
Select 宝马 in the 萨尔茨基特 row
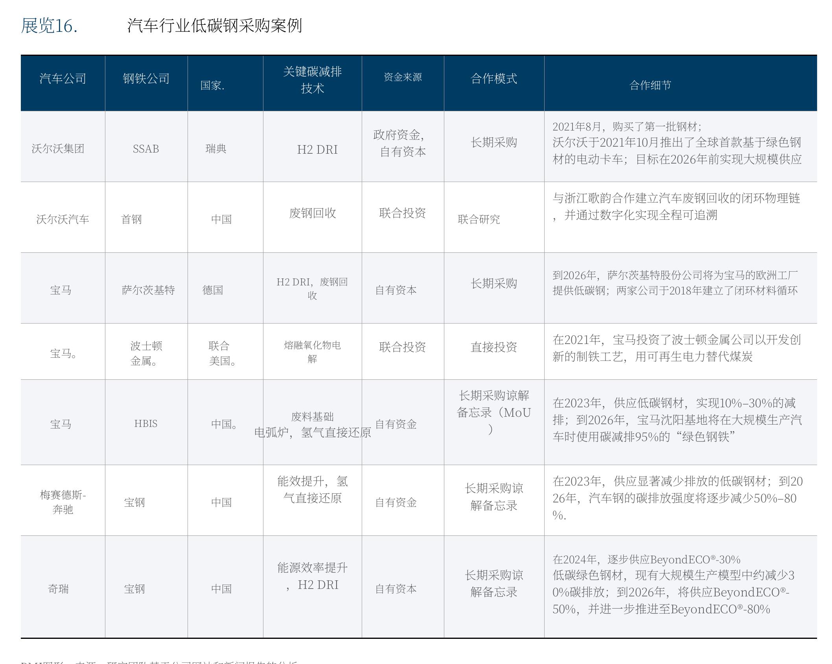(x=61, y=290)
